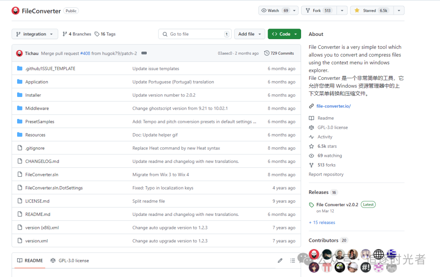Click the LICENSE.md file icon
Screen dimensions: 440x277
[20, 201]
